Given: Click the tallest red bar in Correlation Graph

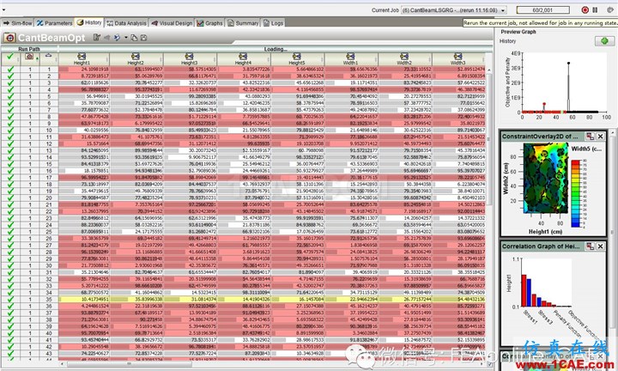Looking at the screenshot, I should click(524, 290).
